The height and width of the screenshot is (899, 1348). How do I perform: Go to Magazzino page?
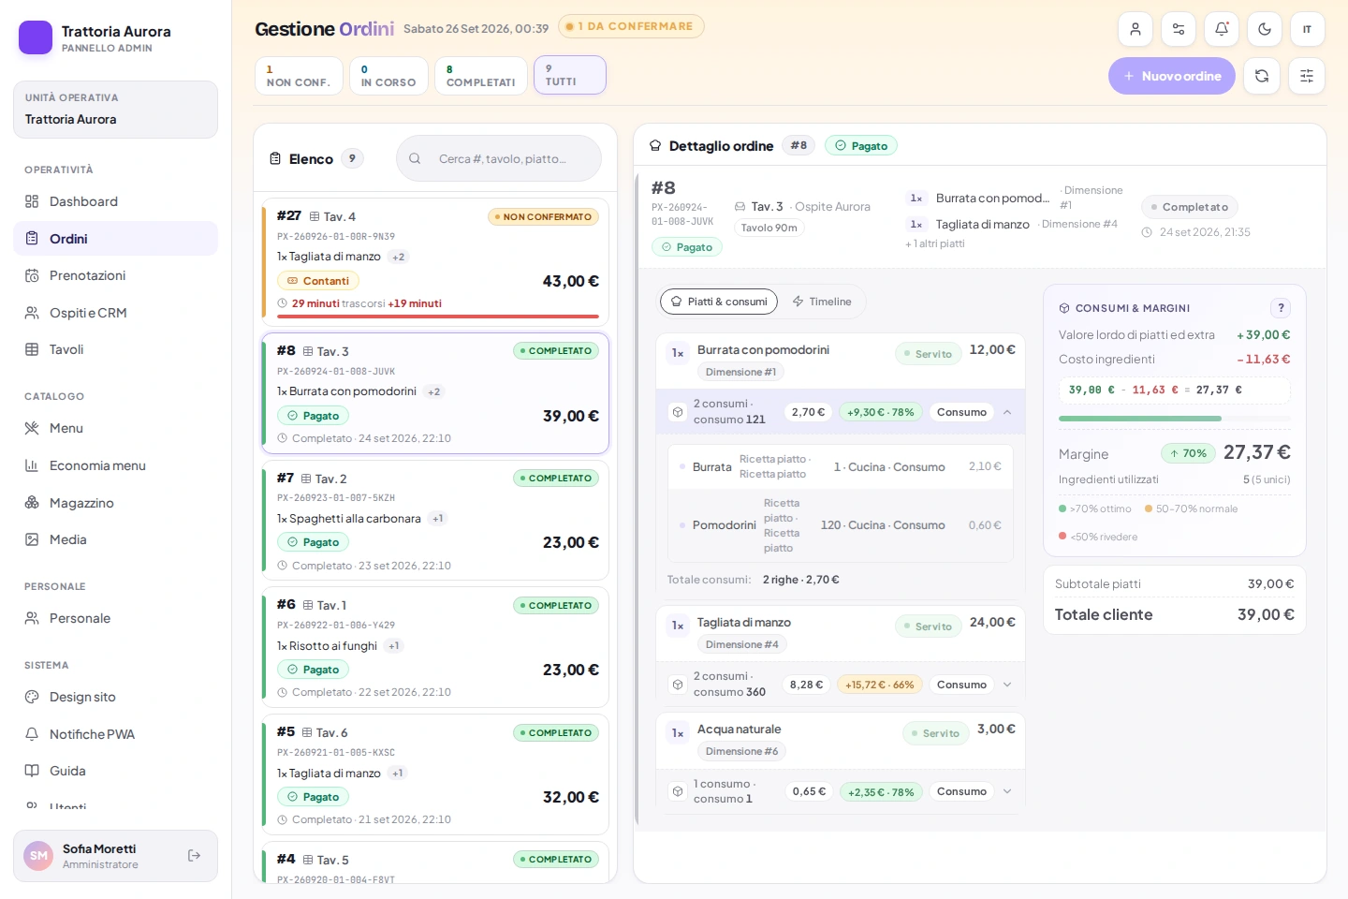click(x=115, y=503)
